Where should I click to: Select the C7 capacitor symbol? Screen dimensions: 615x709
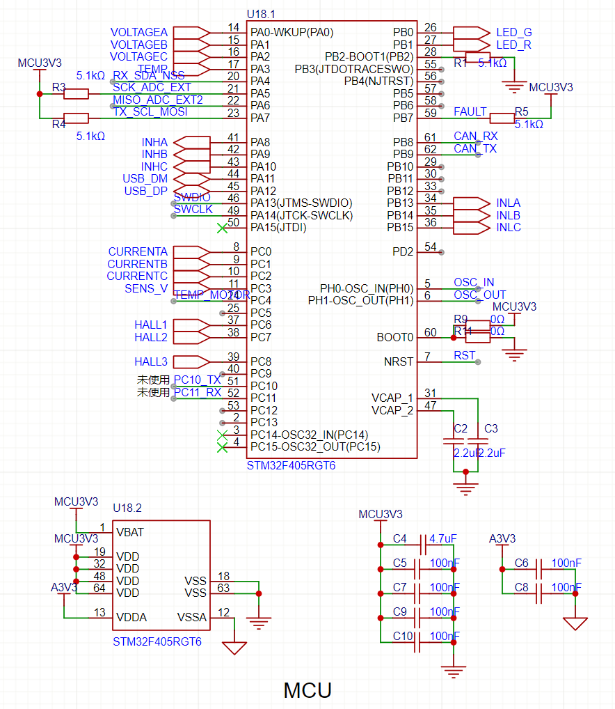[417, 593]
